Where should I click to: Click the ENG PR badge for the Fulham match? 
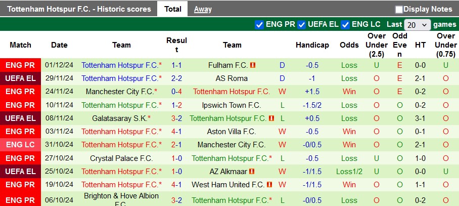click(20, 65)
